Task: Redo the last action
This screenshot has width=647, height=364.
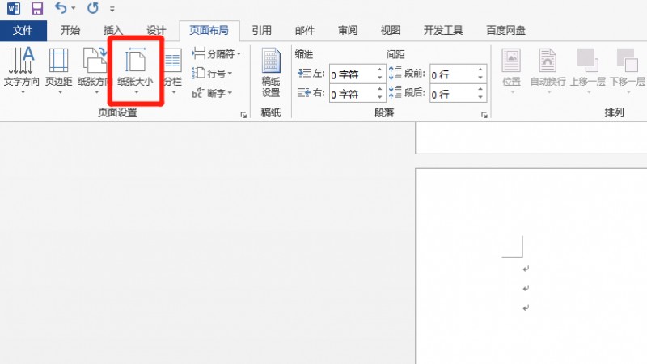Action: coord(93,8)
